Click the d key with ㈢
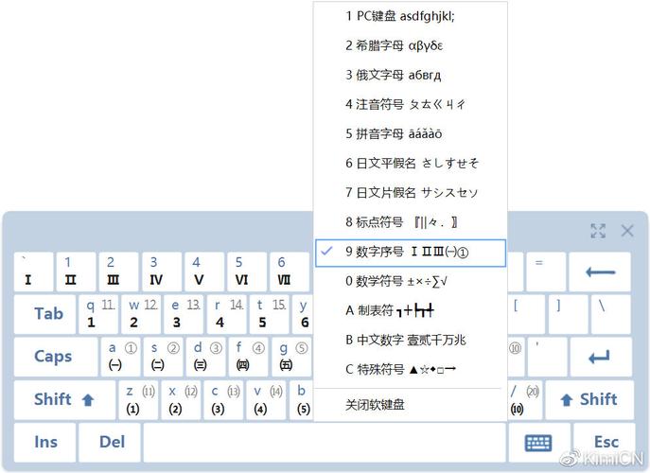650x473 pixels. coord(206,357)
